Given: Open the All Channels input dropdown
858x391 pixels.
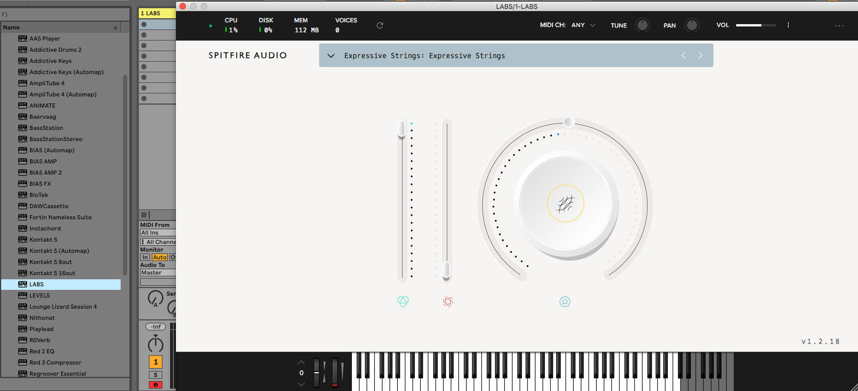Looking at the screenshot, I should [158, 242].
